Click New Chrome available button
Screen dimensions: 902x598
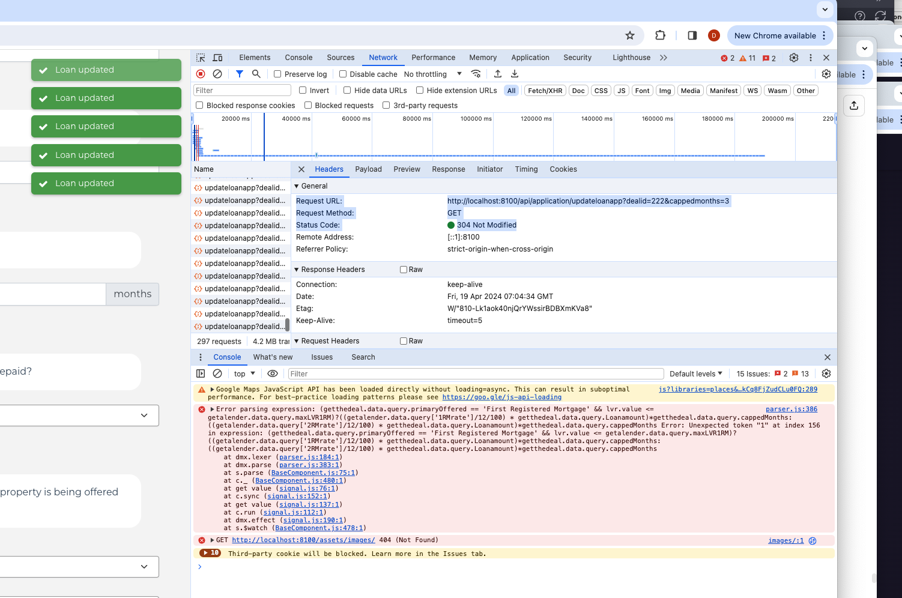(x=779, y=35)
